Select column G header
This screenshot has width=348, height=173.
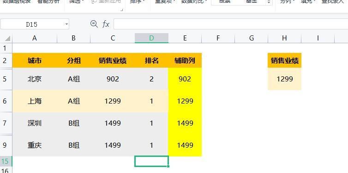pyautogui.click(x=252, y=38)
